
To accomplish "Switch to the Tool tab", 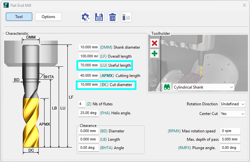I will coord(19,17).
